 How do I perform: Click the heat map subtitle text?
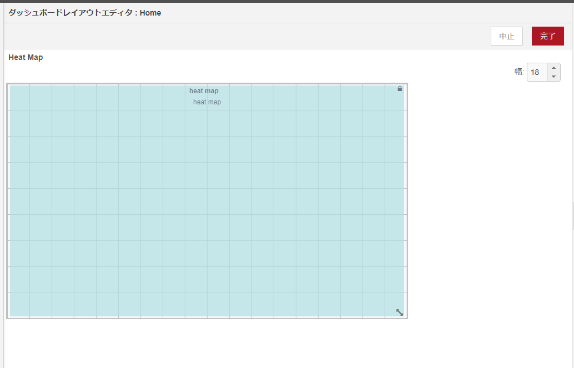[x=207, y=102]
